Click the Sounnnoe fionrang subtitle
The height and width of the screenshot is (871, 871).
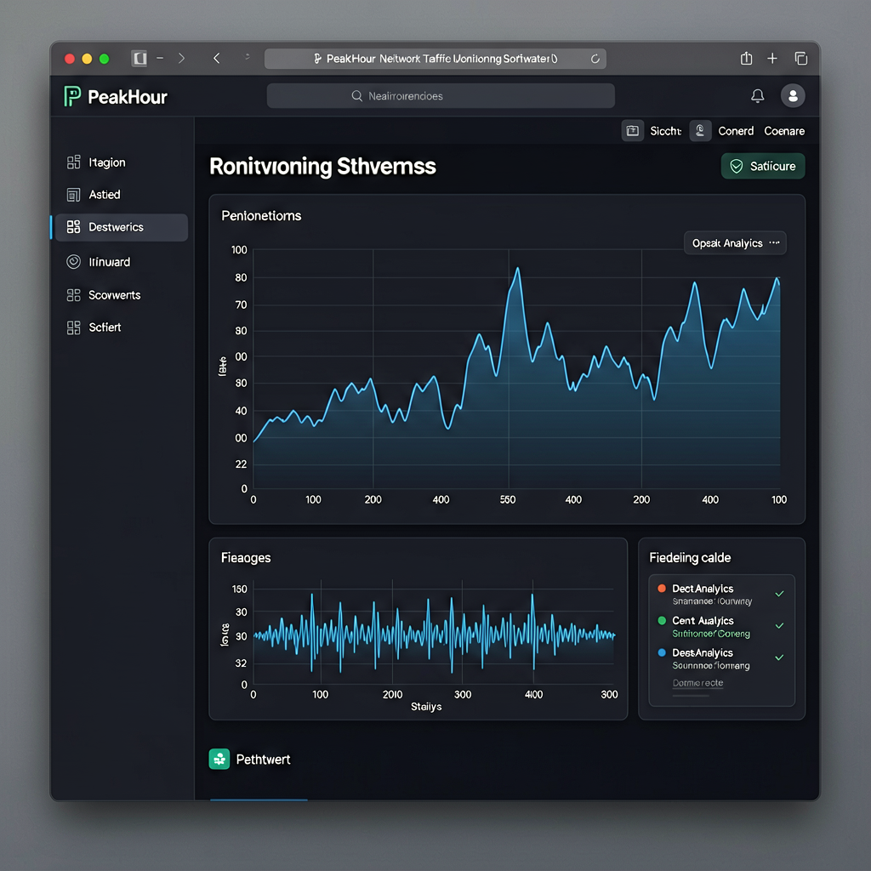point(710,665)
